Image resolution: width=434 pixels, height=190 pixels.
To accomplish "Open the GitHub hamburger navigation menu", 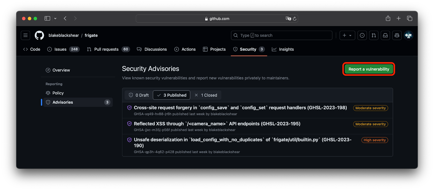I will (x=25, y=35).
